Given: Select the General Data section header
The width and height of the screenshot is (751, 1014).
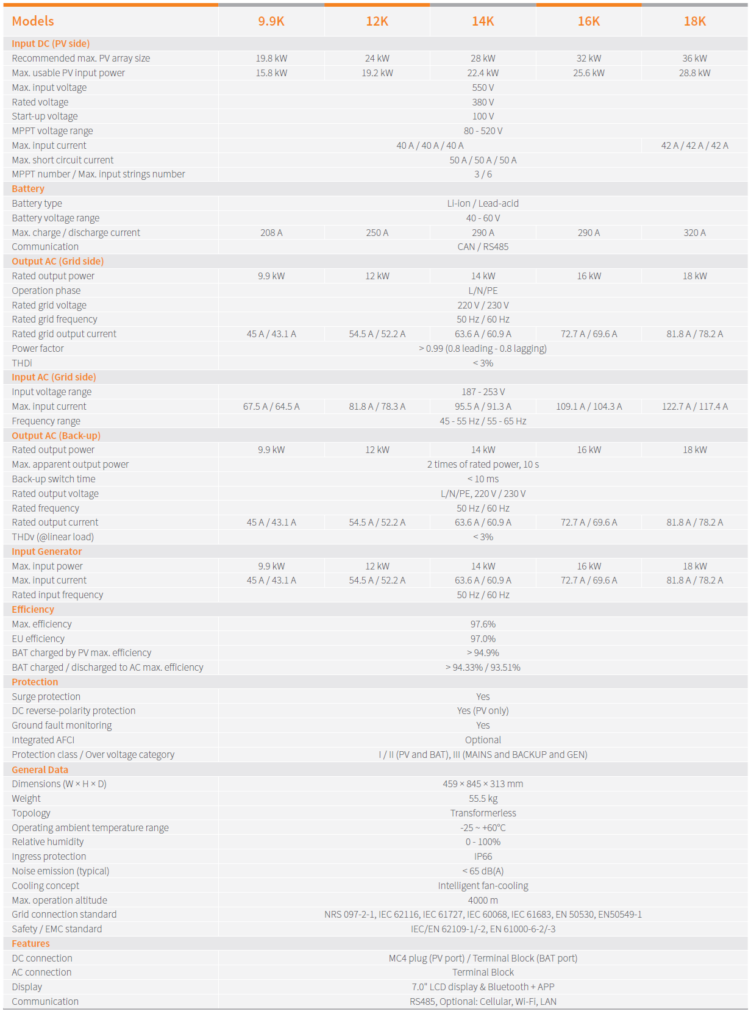Looking at the screenshot, I should [40, 770].
